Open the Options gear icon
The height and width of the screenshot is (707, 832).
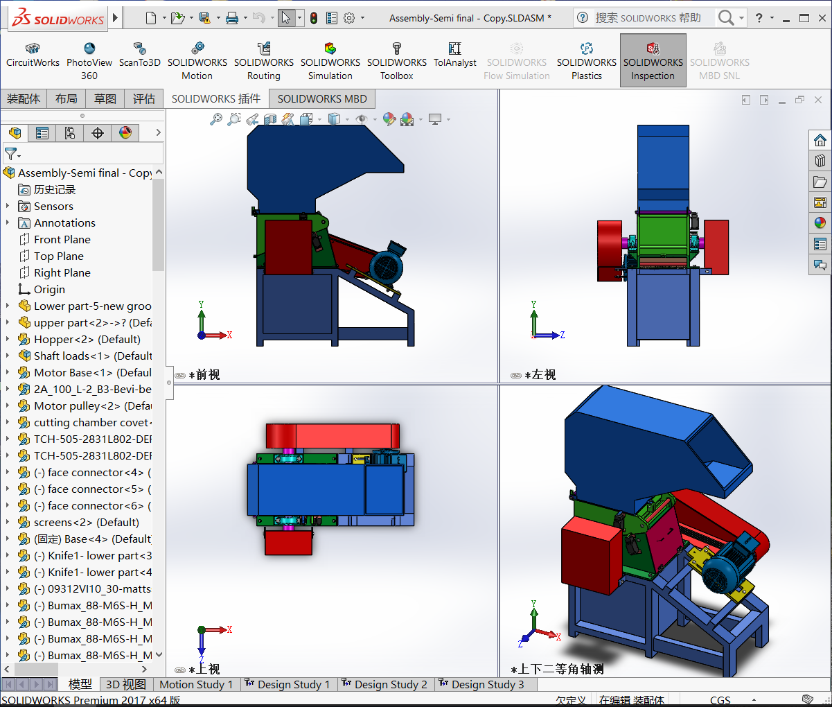click(350, 18)
